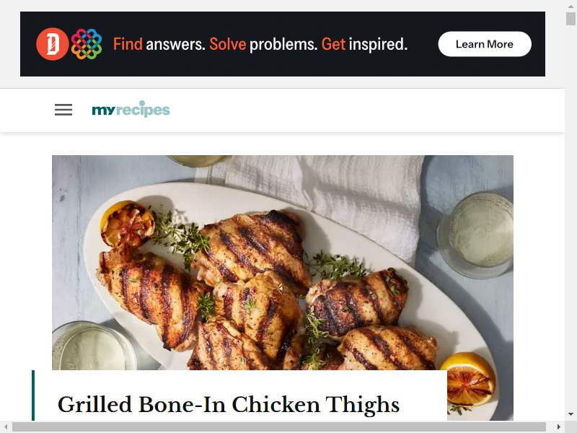Open the hamburger navigation menu

pos(63,110)
